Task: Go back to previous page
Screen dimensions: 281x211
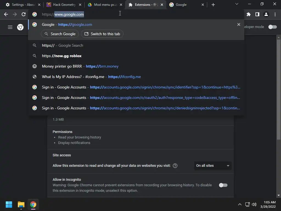Action: click(6, 14)
